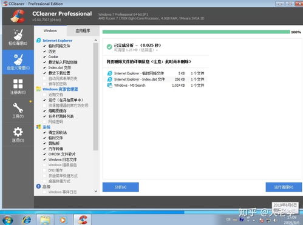Image resolution: width=303 pixels, height=225 pixels.
Task: Click the cleaning list scroll-down arrow
Action: click(x=96, y=191)
